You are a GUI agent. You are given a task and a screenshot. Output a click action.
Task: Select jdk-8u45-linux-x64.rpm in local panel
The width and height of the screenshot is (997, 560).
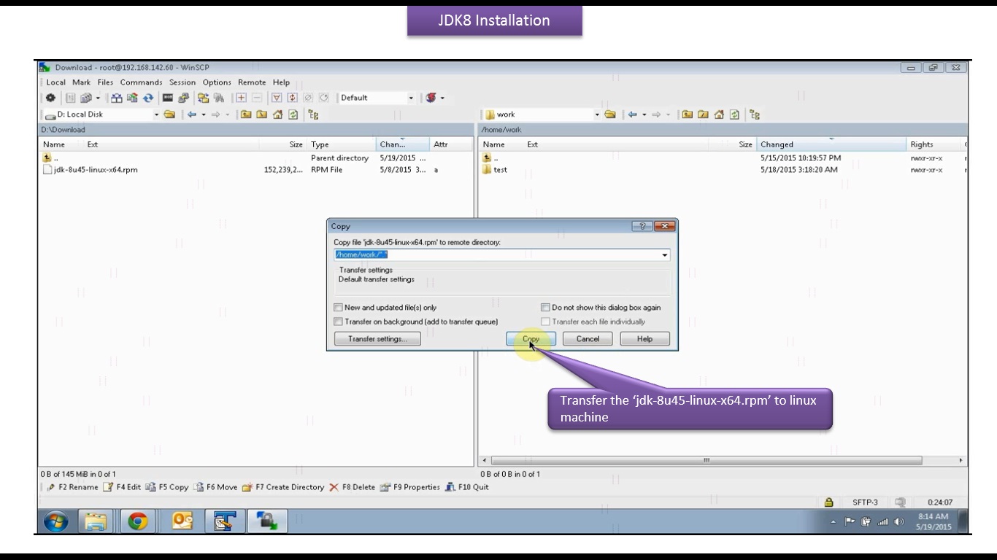91,170
